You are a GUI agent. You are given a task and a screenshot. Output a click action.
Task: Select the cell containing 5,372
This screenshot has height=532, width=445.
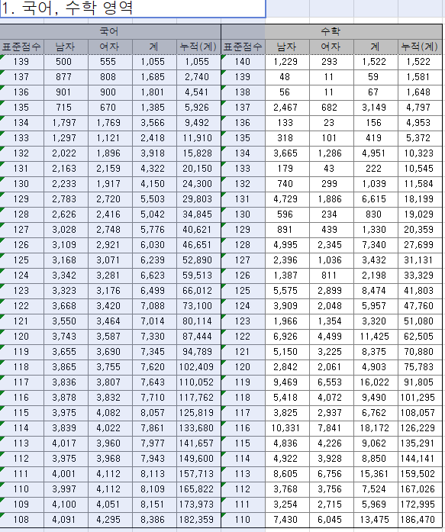[420, 138]
